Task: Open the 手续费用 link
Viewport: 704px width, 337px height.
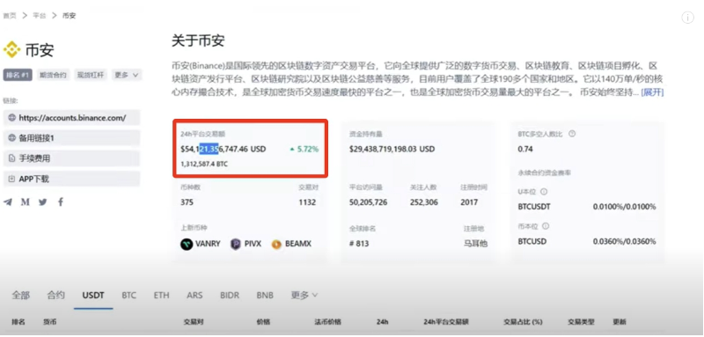Action: [x=71, y=158]
